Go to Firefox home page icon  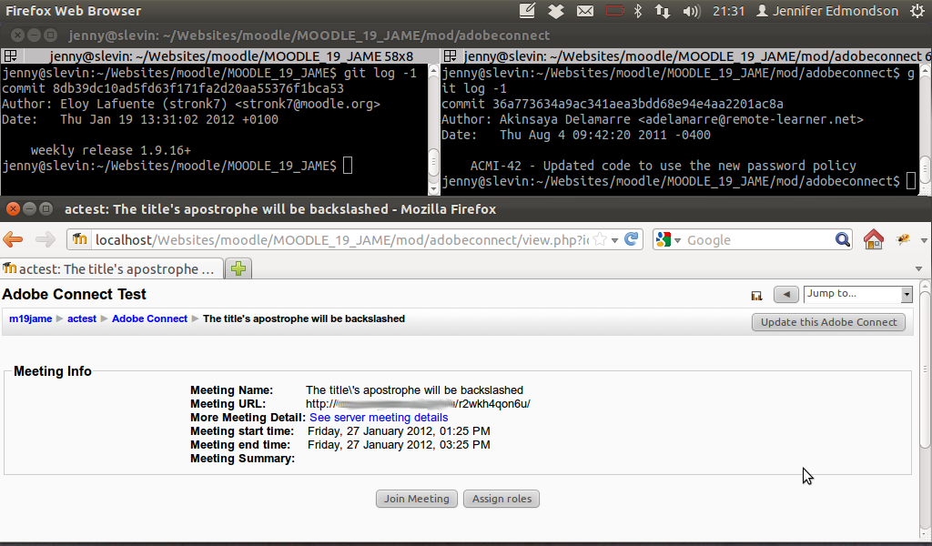873,239
